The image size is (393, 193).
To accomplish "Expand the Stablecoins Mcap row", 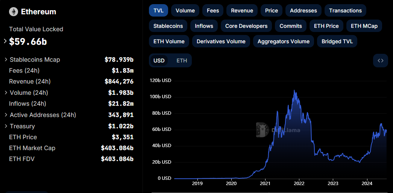I will (6, 59).
